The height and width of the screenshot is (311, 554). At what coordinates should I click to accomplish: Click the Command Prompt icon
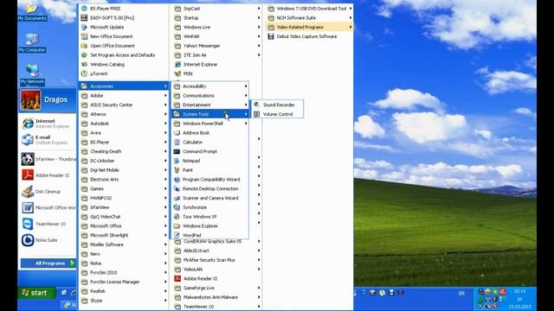pyautogui.click(x=177, y=151)
